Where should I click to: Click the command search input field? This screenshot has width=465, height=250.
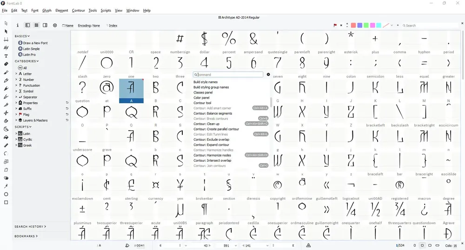228,75
